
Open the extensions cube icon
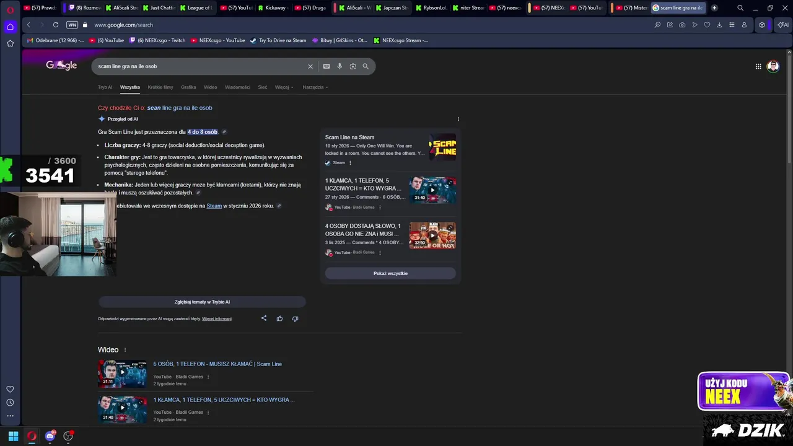[762, 25]
